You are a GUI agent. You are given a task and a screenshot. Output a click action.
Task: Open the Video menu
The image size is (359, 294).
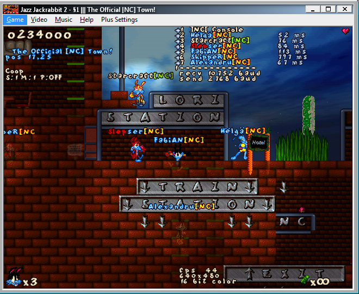[39, 20]
